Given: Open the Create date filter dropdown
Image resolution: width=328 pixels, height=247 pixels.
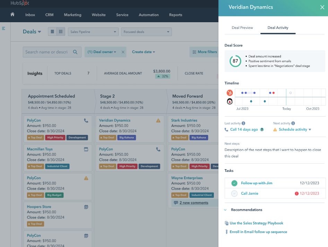Looking at the screenshot, I should click(144, 52).
